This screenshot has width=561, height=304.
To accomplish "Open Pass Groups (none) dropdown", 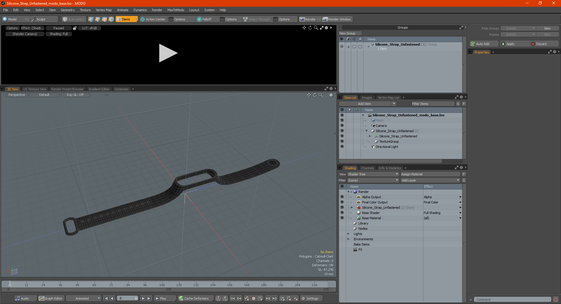I will pos(518,28).
